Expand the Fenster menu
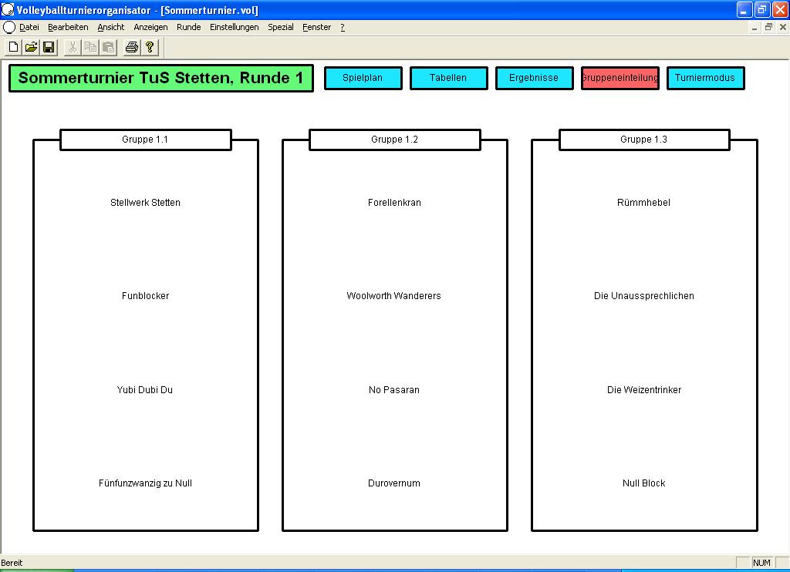Image resolution: width=790 pixels, height=572 pixels. point(316,27)
